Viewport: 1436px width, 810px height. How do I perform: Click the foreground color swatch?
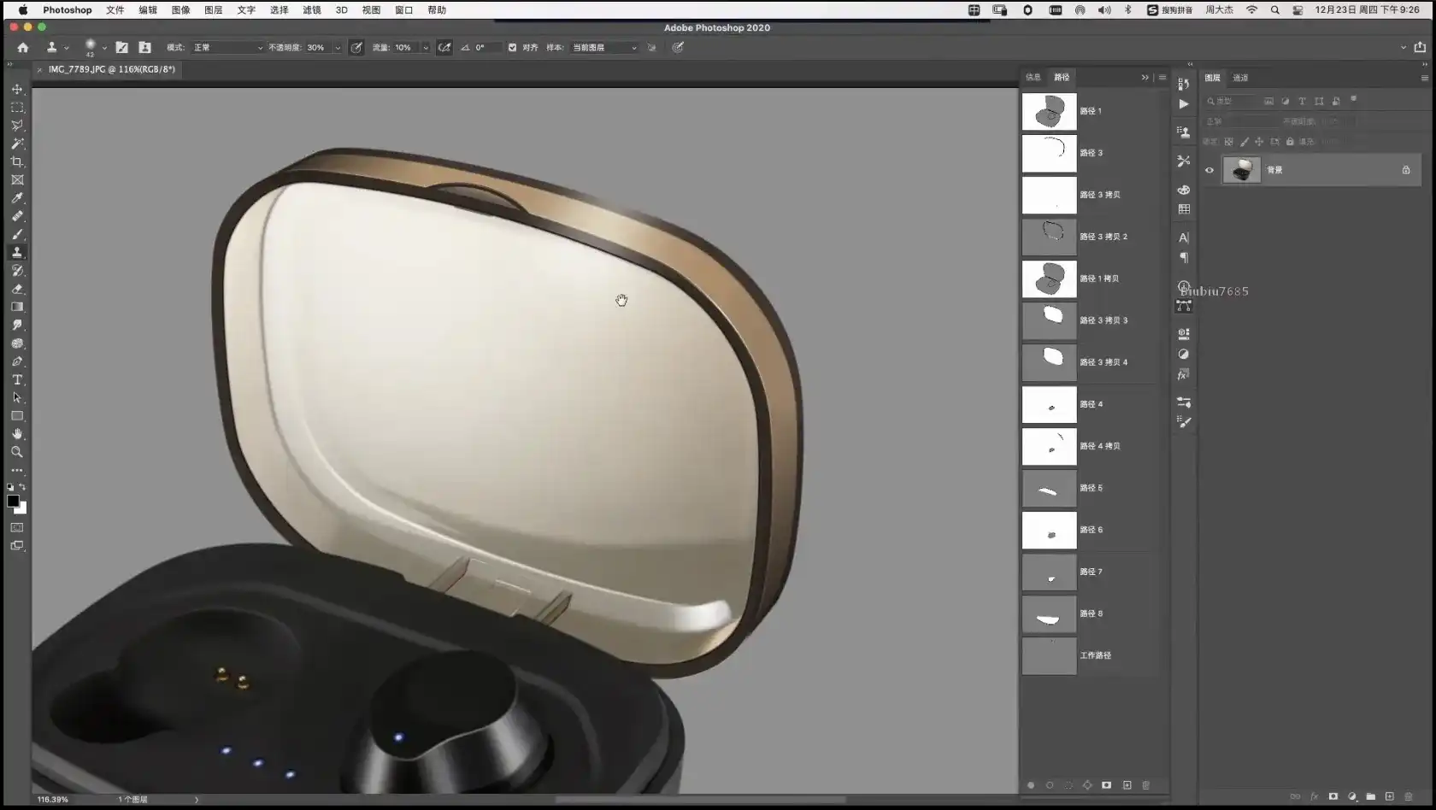(x=13, y=502)
